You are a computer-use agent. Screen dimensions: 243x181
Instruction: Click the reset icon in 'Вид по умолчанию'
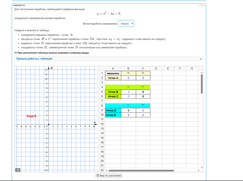pyautogui.click(x=98, y=176)
